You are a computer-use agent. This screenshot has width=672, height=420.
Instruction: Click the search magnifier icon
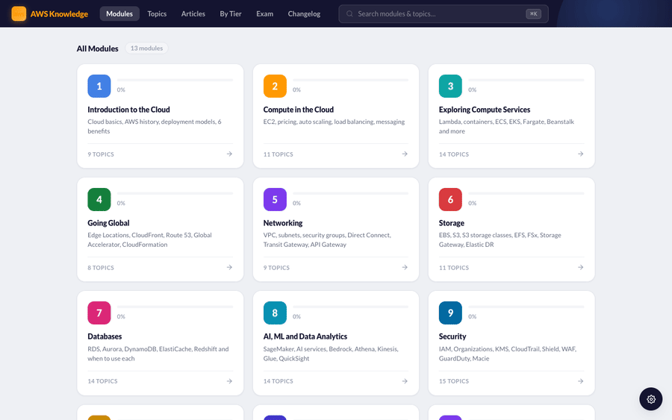(x=349, y=13)
